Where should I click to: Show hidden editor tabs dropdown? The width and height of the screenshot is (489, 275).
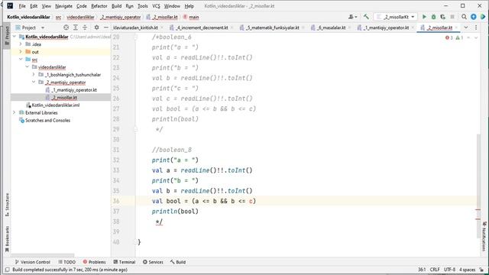pos(466,27)
